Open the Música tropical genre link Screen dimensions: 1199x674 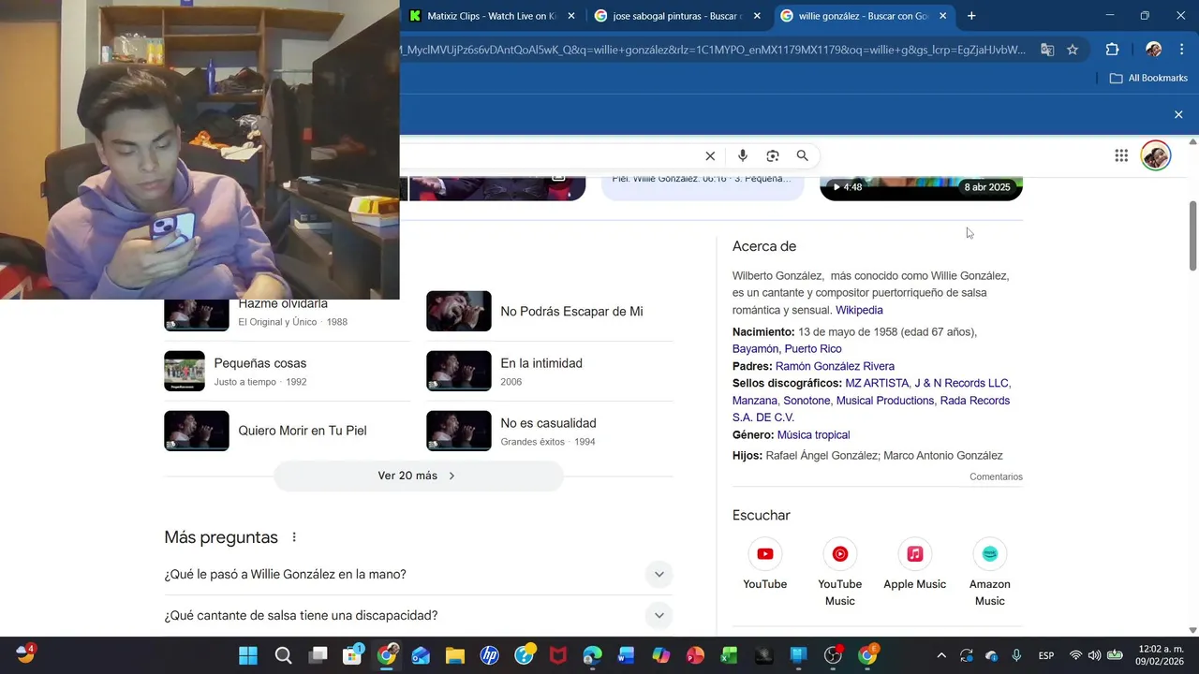coord(813,434)
